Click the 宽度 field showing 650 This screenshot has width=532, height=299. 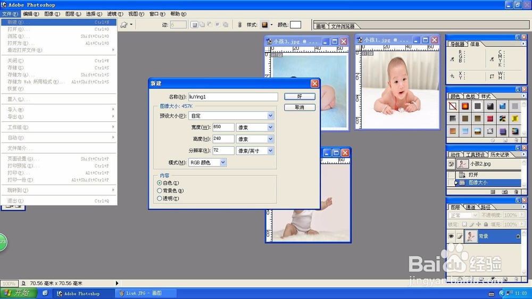(x=223, y=127)
